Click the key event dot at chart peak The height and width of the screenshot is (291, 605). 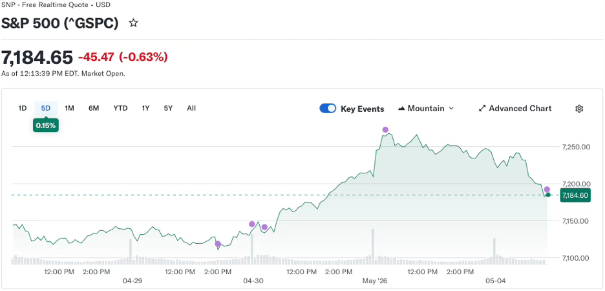[x=385, y=130]
